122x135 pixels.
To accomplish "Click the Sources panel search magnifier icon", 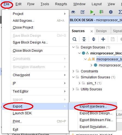I will click(x=75, y=39).
